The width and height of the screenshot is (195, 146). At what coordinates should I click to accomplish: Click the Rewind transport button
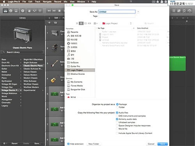tap(49, 11)
